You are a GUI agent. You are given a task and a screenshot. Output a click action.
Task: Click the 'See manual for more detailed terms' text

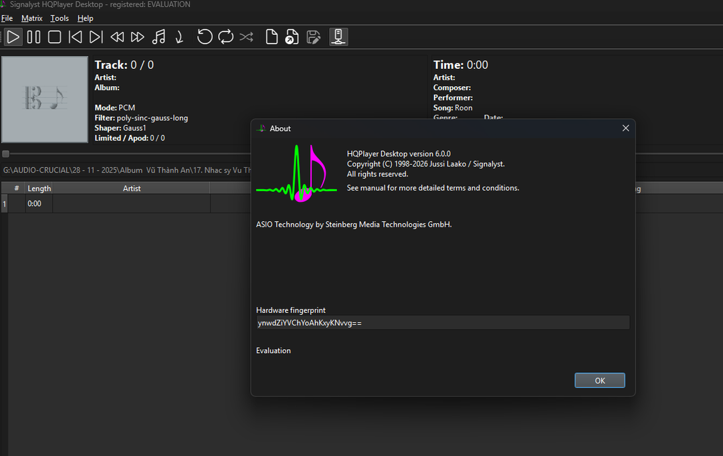433,188
